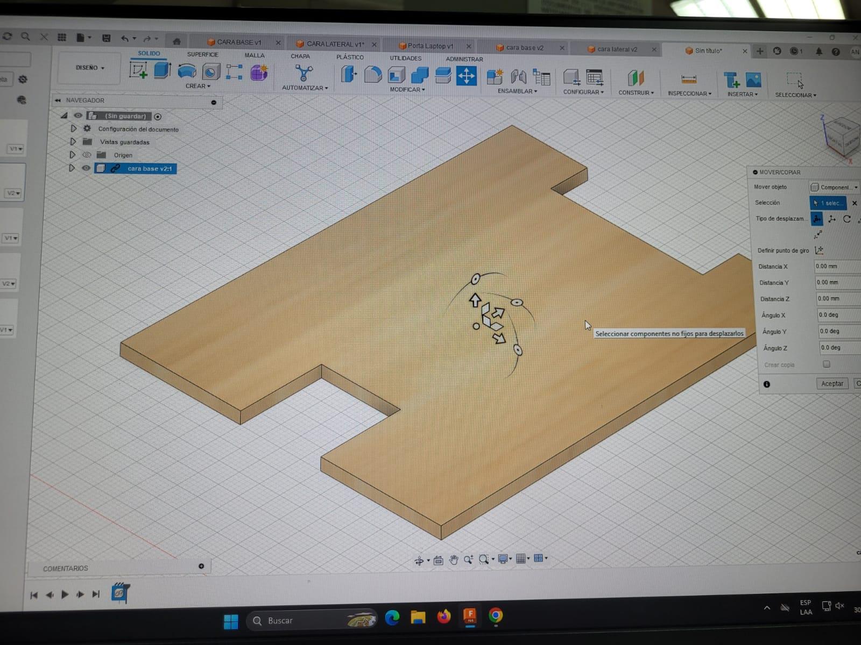Click the Construct plane icon
Viewport: 861px width, 645px height.
pyautogui.click(x=636, y=79)
